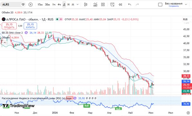Add a symbol to compare with plus icon

(30, 5)
